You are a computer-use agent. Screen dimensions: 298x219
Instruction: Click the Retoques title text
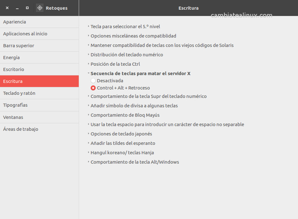(x=57, y=8)
